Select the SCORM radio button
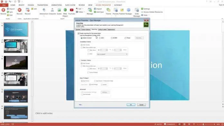Screen dimensions: 224x126 click(x=112, y=38)
